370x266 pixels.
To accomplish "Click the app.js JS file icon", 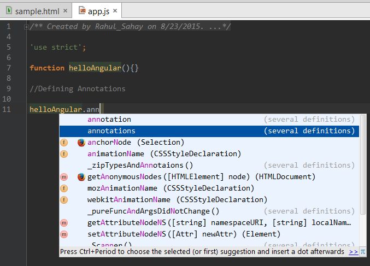I will 82,10.
